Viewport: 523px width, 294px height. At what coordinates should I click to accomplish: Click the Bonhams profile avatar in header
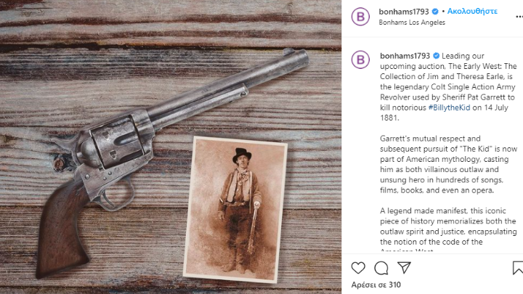pos(360,16)
